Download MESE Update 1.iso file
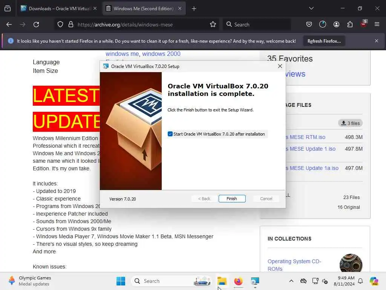Image resolution: width=386 pixels, height=290 pixels. (311, 149)
